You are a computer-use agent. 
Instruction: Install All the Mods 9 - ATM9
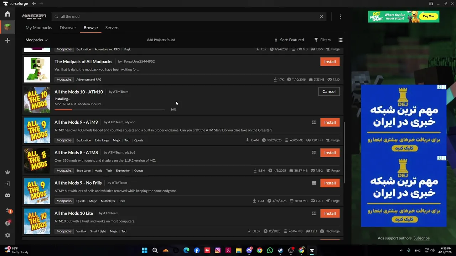tap(330, 122)
